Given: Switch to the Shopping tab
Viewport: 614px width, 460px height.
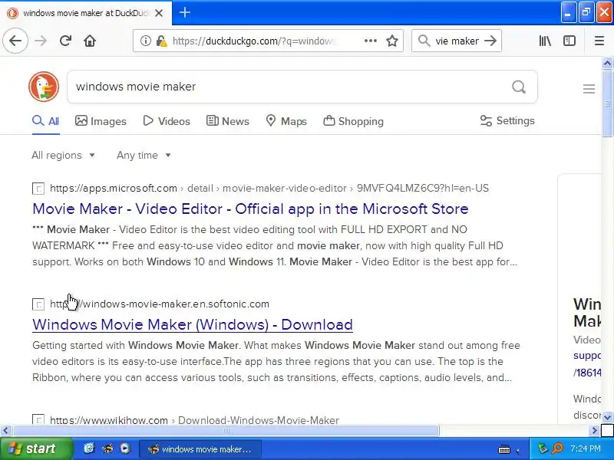Looking at the screenshot, I should tap(353, 121).
